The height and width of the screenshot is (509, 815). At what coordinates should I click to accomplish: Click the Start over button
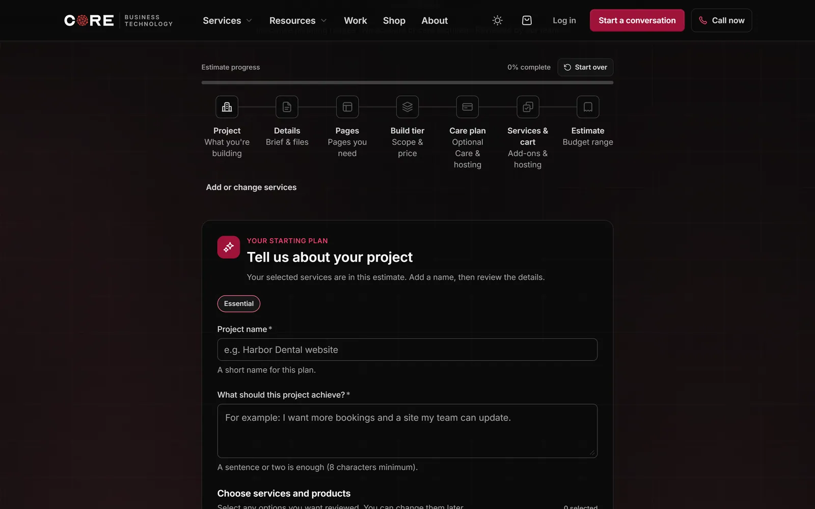585,67
